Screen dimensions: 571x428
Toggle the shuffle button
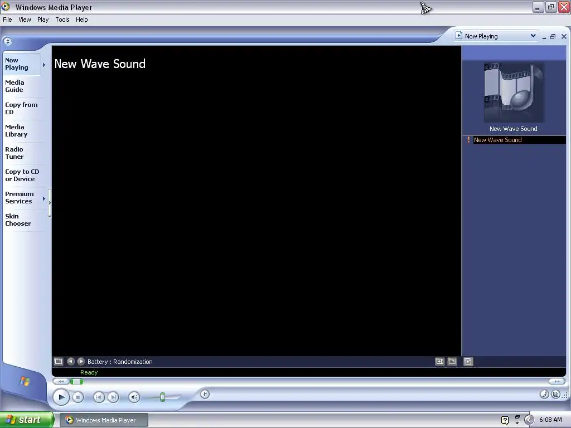(205, 394)
